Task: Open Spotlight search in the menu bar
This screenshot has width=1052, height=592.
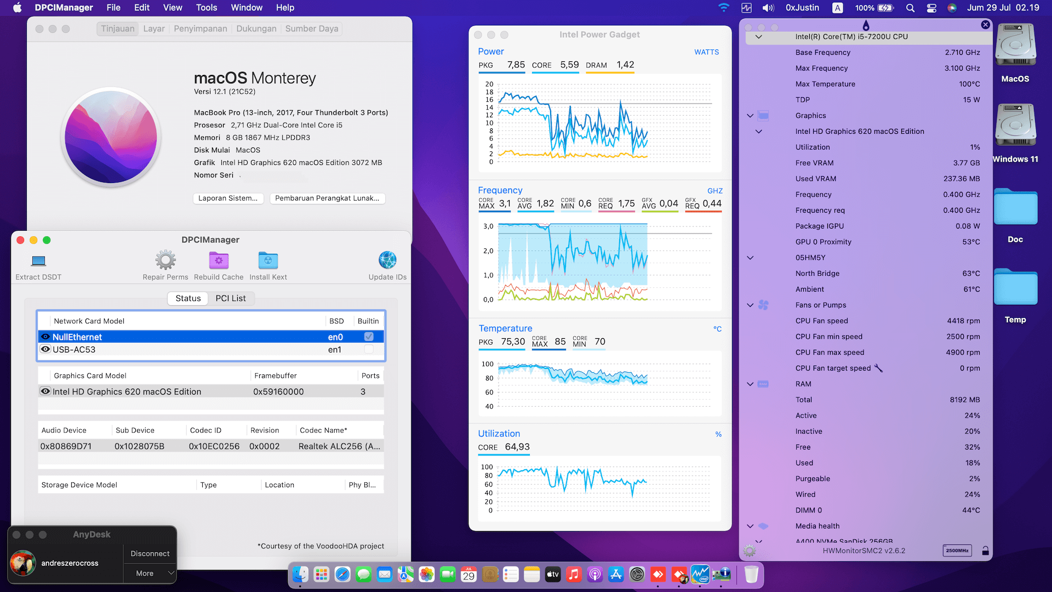Action: point(910,8)
